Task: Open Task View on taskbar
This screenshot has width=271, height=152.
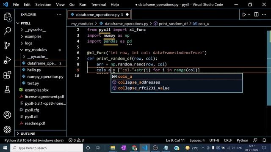Action: pyautogui.click(x=98, y=148)
